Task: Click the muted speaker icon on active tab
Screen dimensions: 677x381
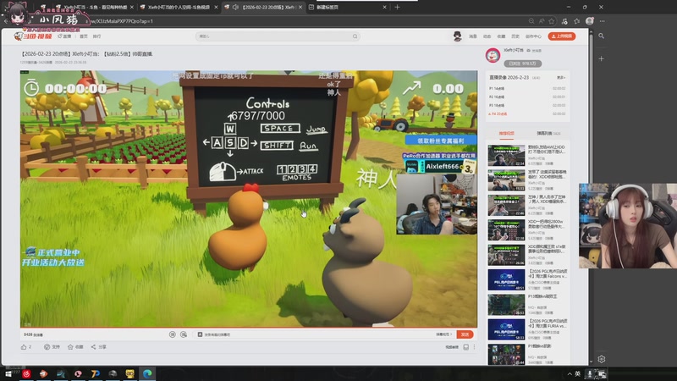Action: pyautogui.click(x=235, y=7)
